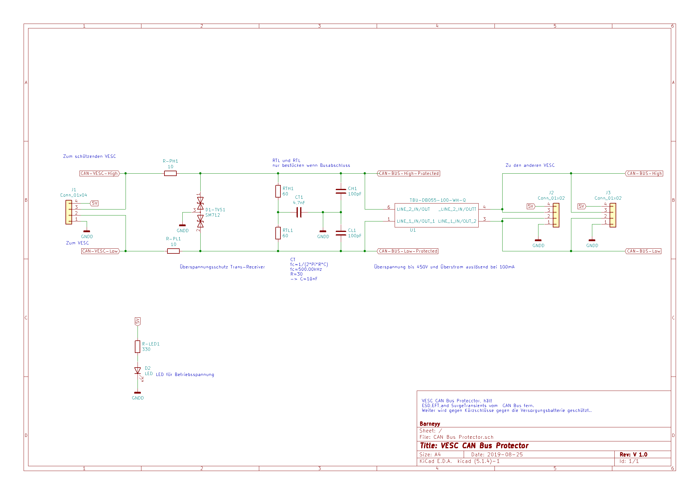Click the "File: CAN Bus Protector.sch" text

point(456,437)
